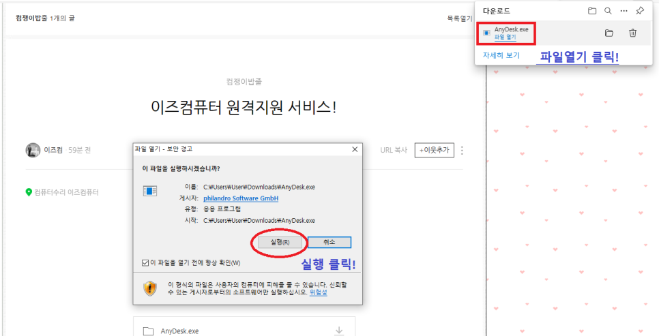Open 자세히 보기 in downloads panel
Image resolution: width=659 pixels, height=336 pixels.
pos(501,55)
